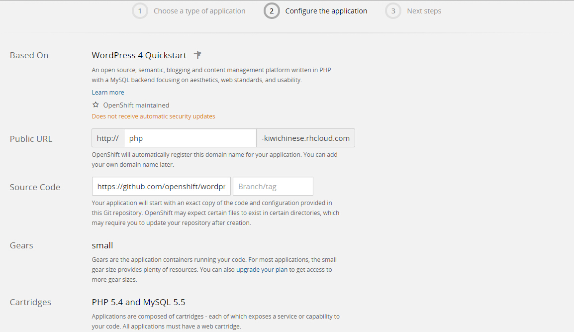Click the PHP 5.4 and MySQL 5.5 heading

pyautogui.click(x=139, y=302)
